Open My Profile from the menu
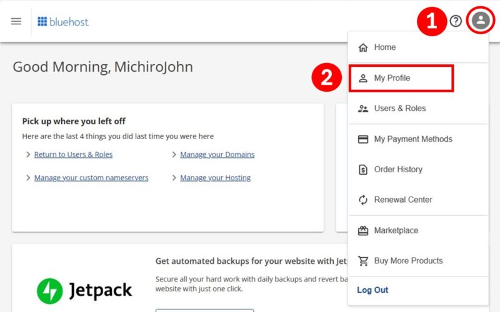 pos(392,78)
